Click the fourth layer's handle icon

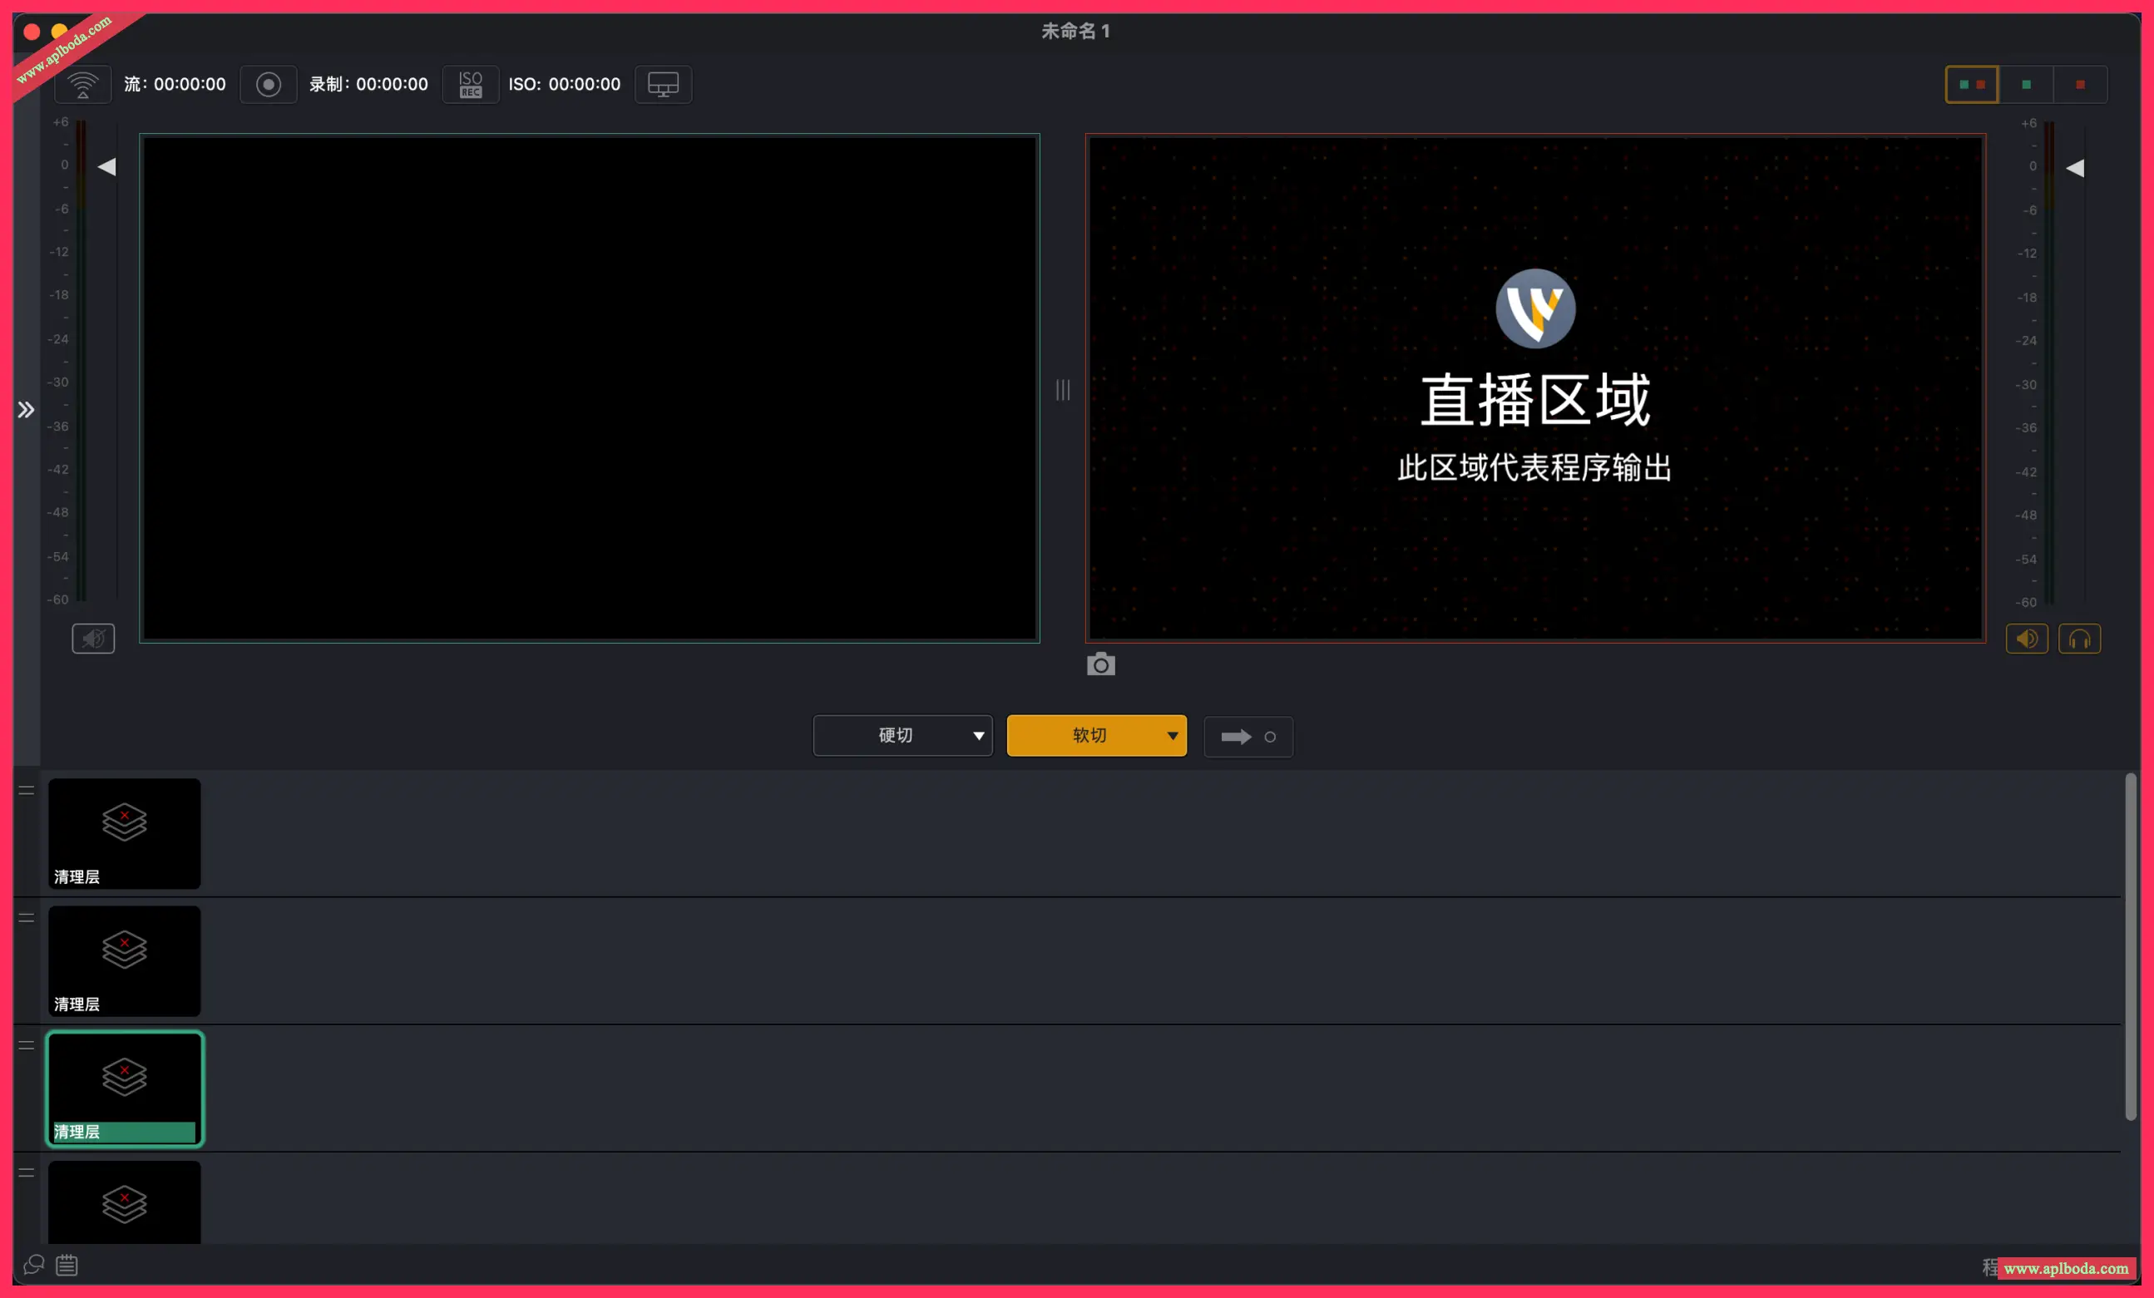click(27, 1174)
